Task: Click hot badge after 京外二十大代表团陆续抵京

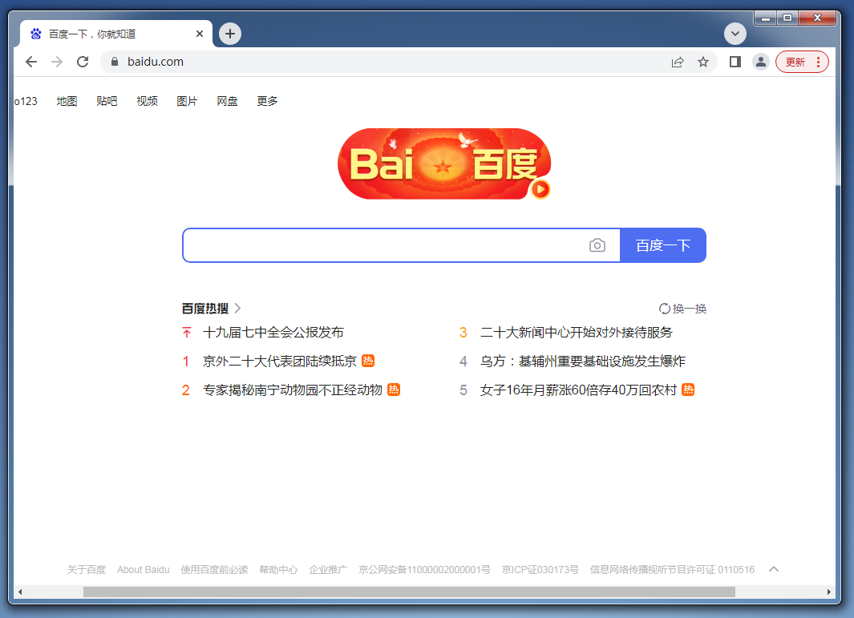Action: (368, 361)
